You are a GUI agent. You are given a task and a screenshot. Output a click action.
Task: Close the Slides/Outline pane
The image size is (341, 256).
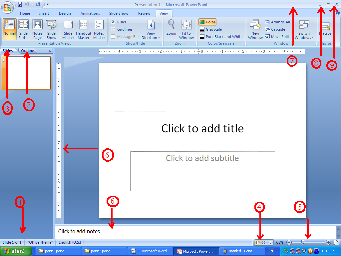click(50, 51)
